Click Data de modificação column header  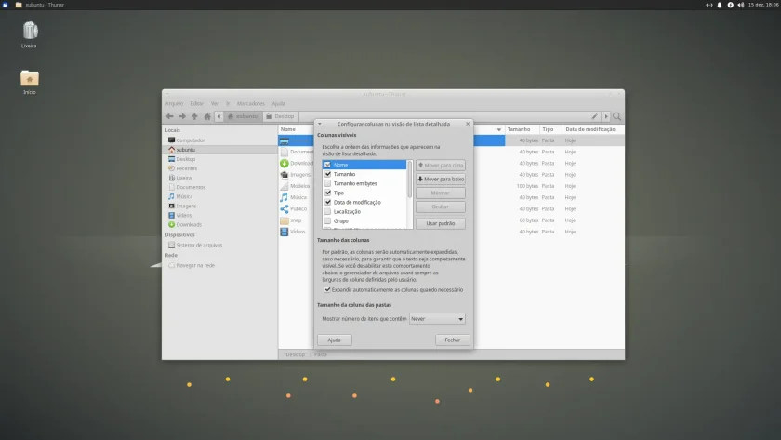(x=593, y=129)
